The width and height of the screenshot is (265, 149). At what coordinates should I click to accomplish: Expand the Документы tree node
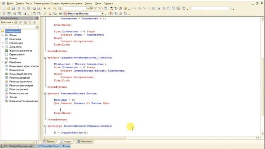(x=2, y=47)
